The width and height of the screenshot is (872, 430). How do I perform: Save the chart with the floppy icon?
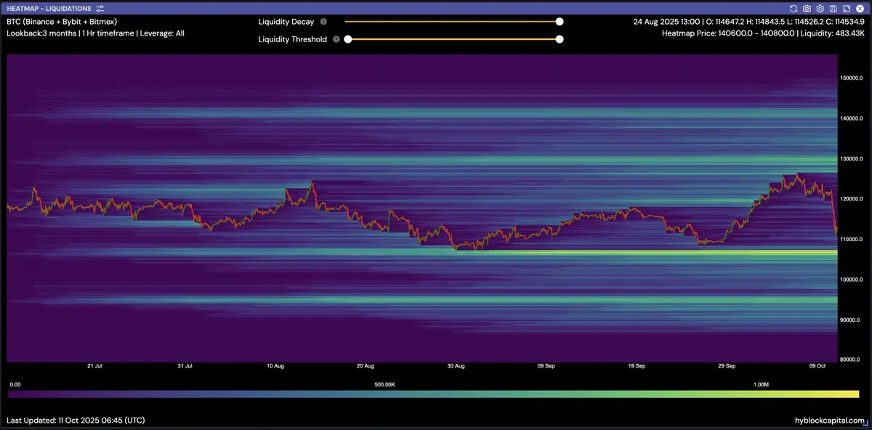(x=833, y=9)
